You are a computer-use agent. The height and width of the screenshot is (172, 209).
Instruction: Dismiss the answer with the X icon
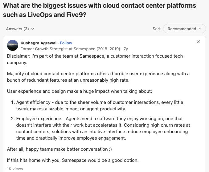(198, 42)
